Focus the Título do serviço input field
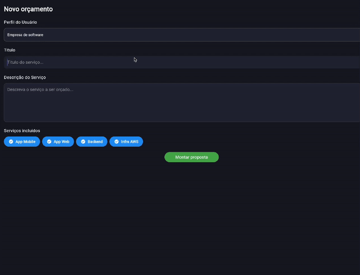The image size is (360, 275). click(182, 62)
